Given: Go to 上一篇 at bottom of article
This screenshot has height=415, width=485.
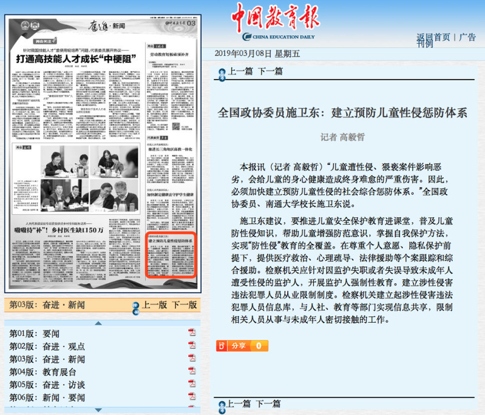Looking at the screenshot, I should click(x=238, y=403).
